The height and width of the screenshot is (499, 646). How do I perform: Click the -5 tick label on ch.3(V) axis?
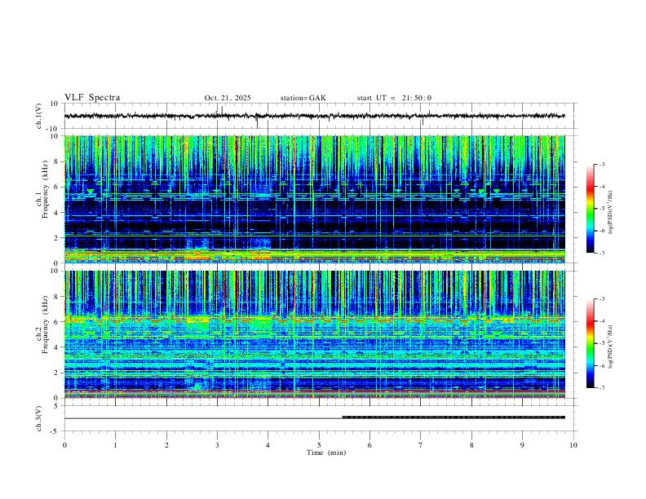55,431
